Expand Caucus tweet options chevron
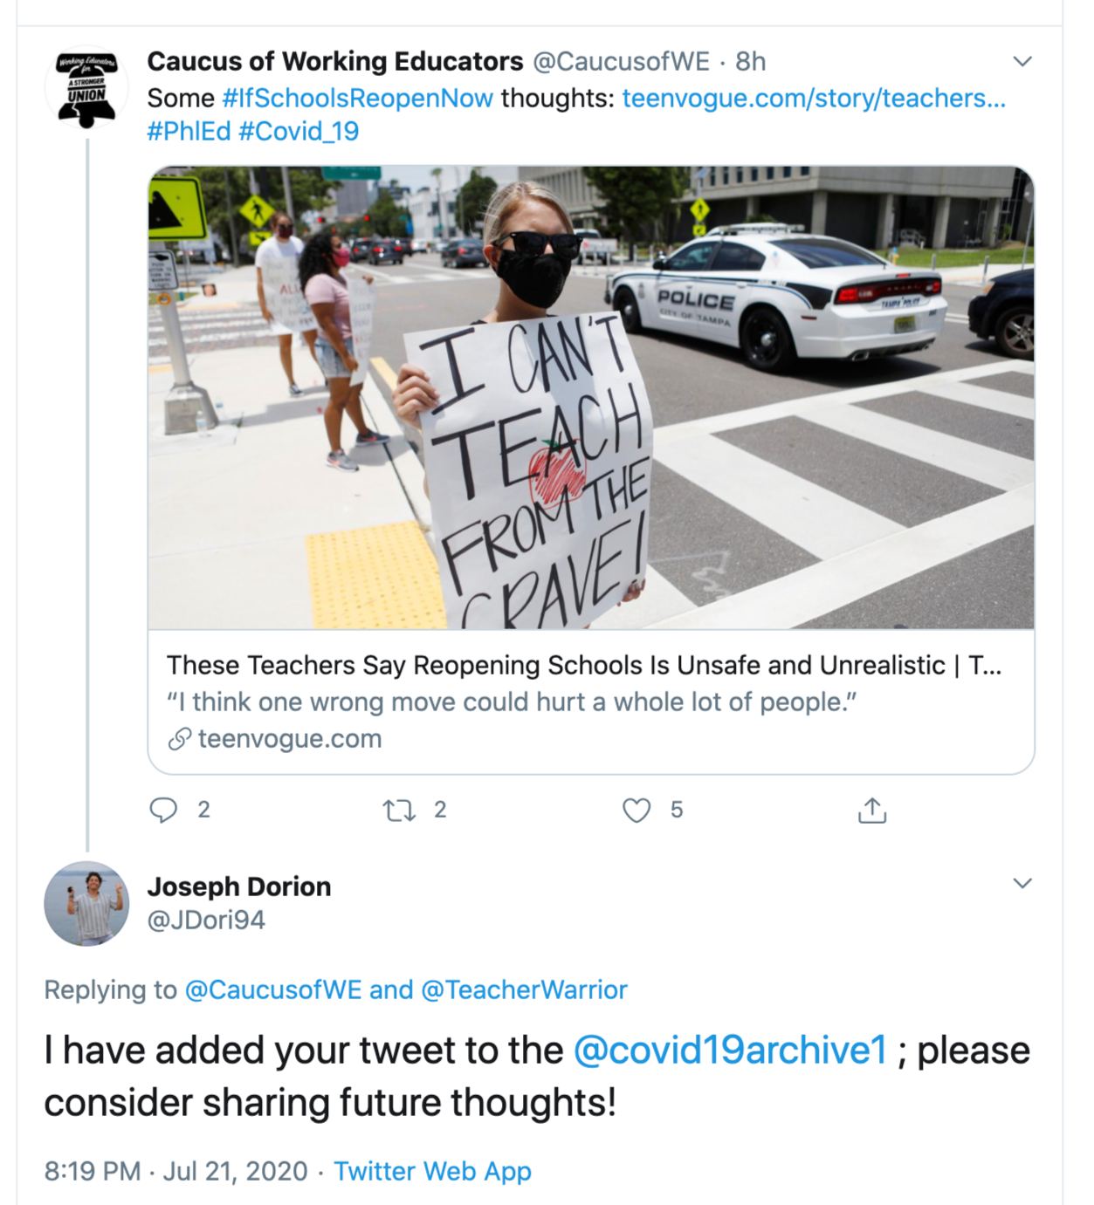 (x=1022, y=61)
